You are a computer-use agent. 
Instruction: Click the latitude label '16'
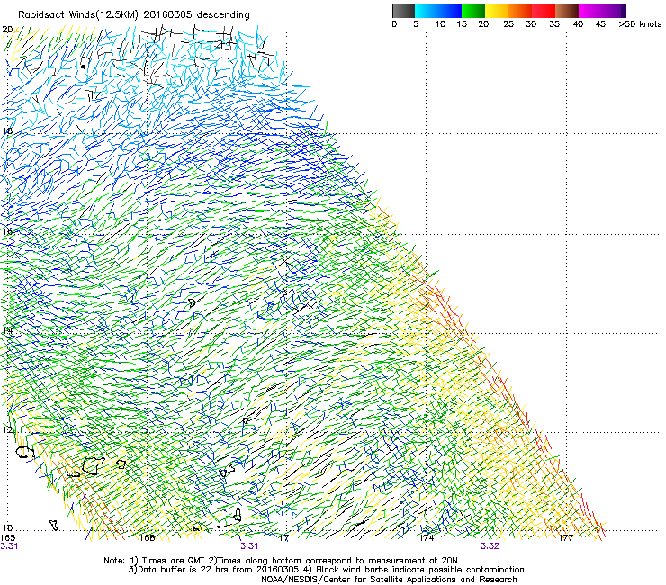(7, 231)
